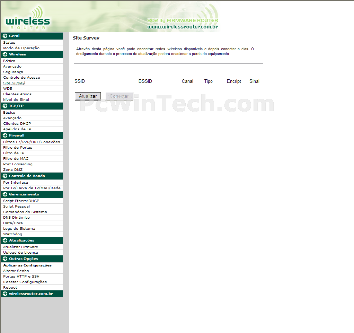Screen dimensions: 354x333
Task: Open Upload de Licença
Action: pyautogui.click(x=20, y=253)
